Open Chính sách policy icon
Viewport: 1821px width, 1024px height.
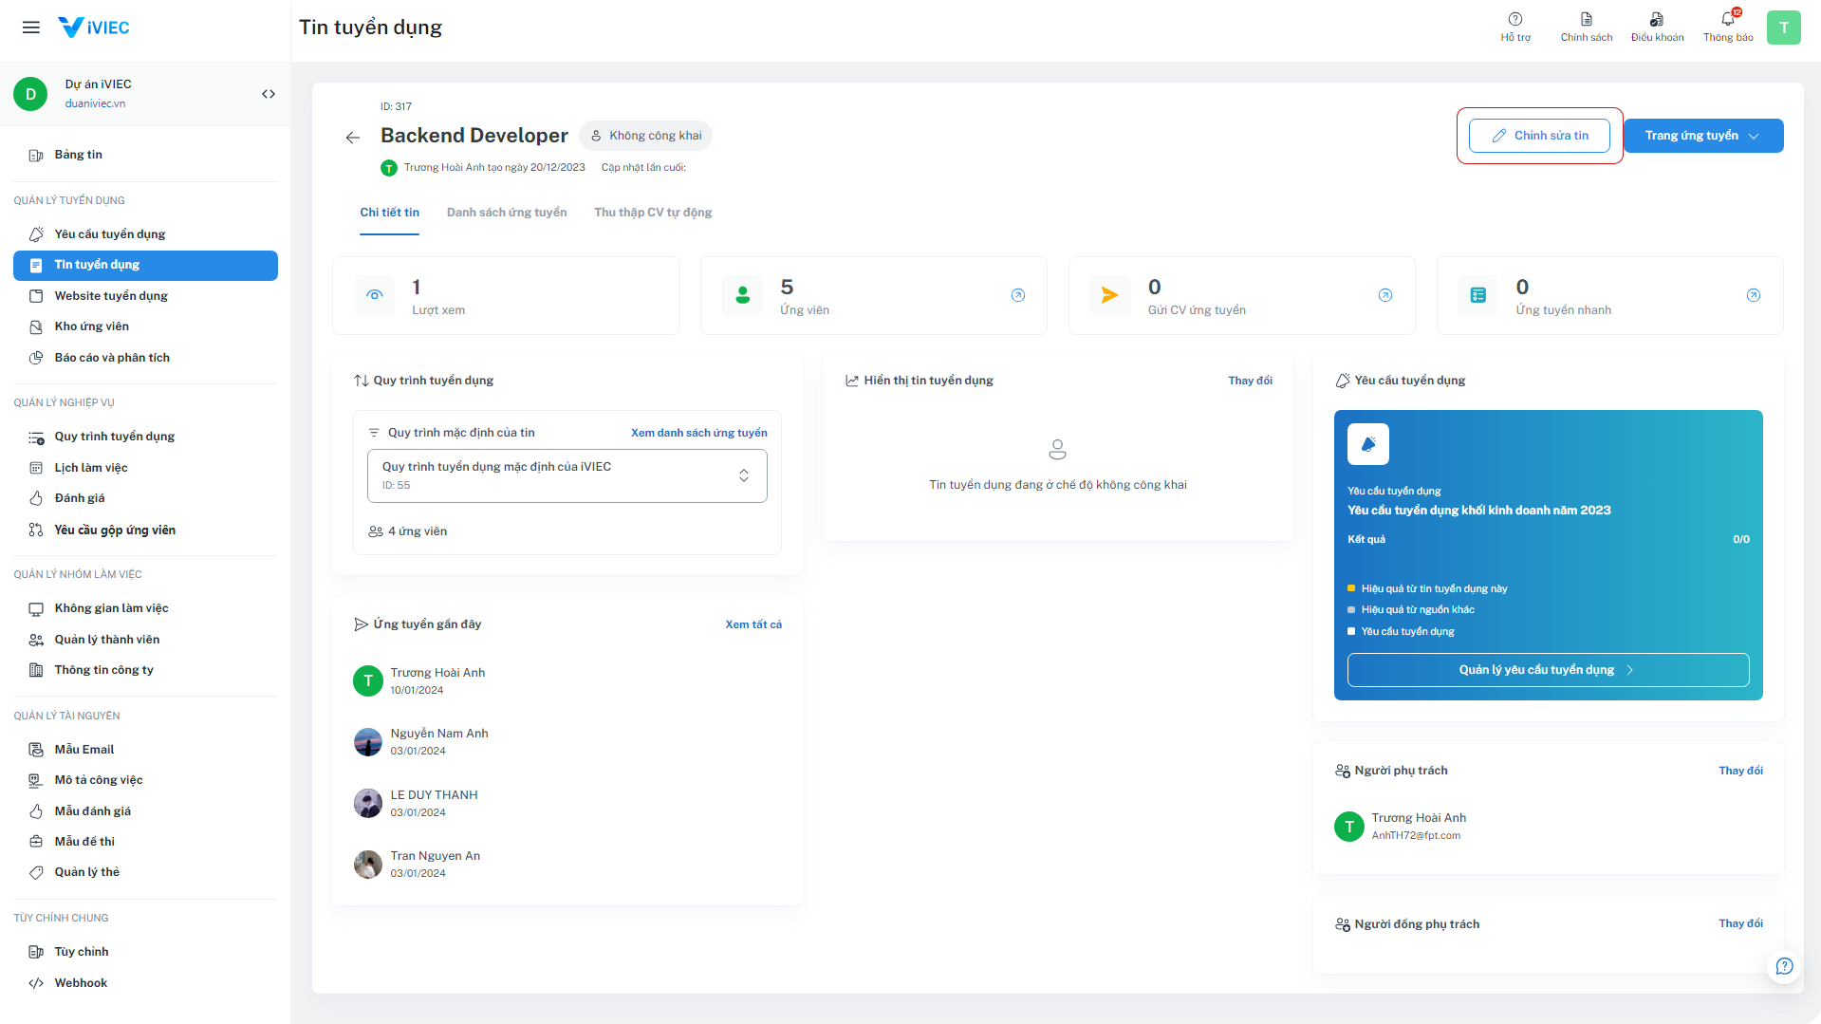(1586, 20)
